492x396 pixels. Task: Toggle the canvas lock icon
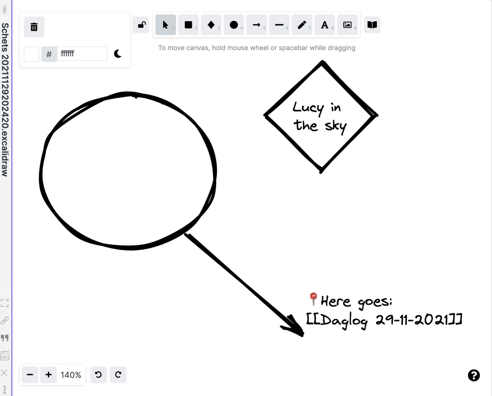click(x=141, y=25)
